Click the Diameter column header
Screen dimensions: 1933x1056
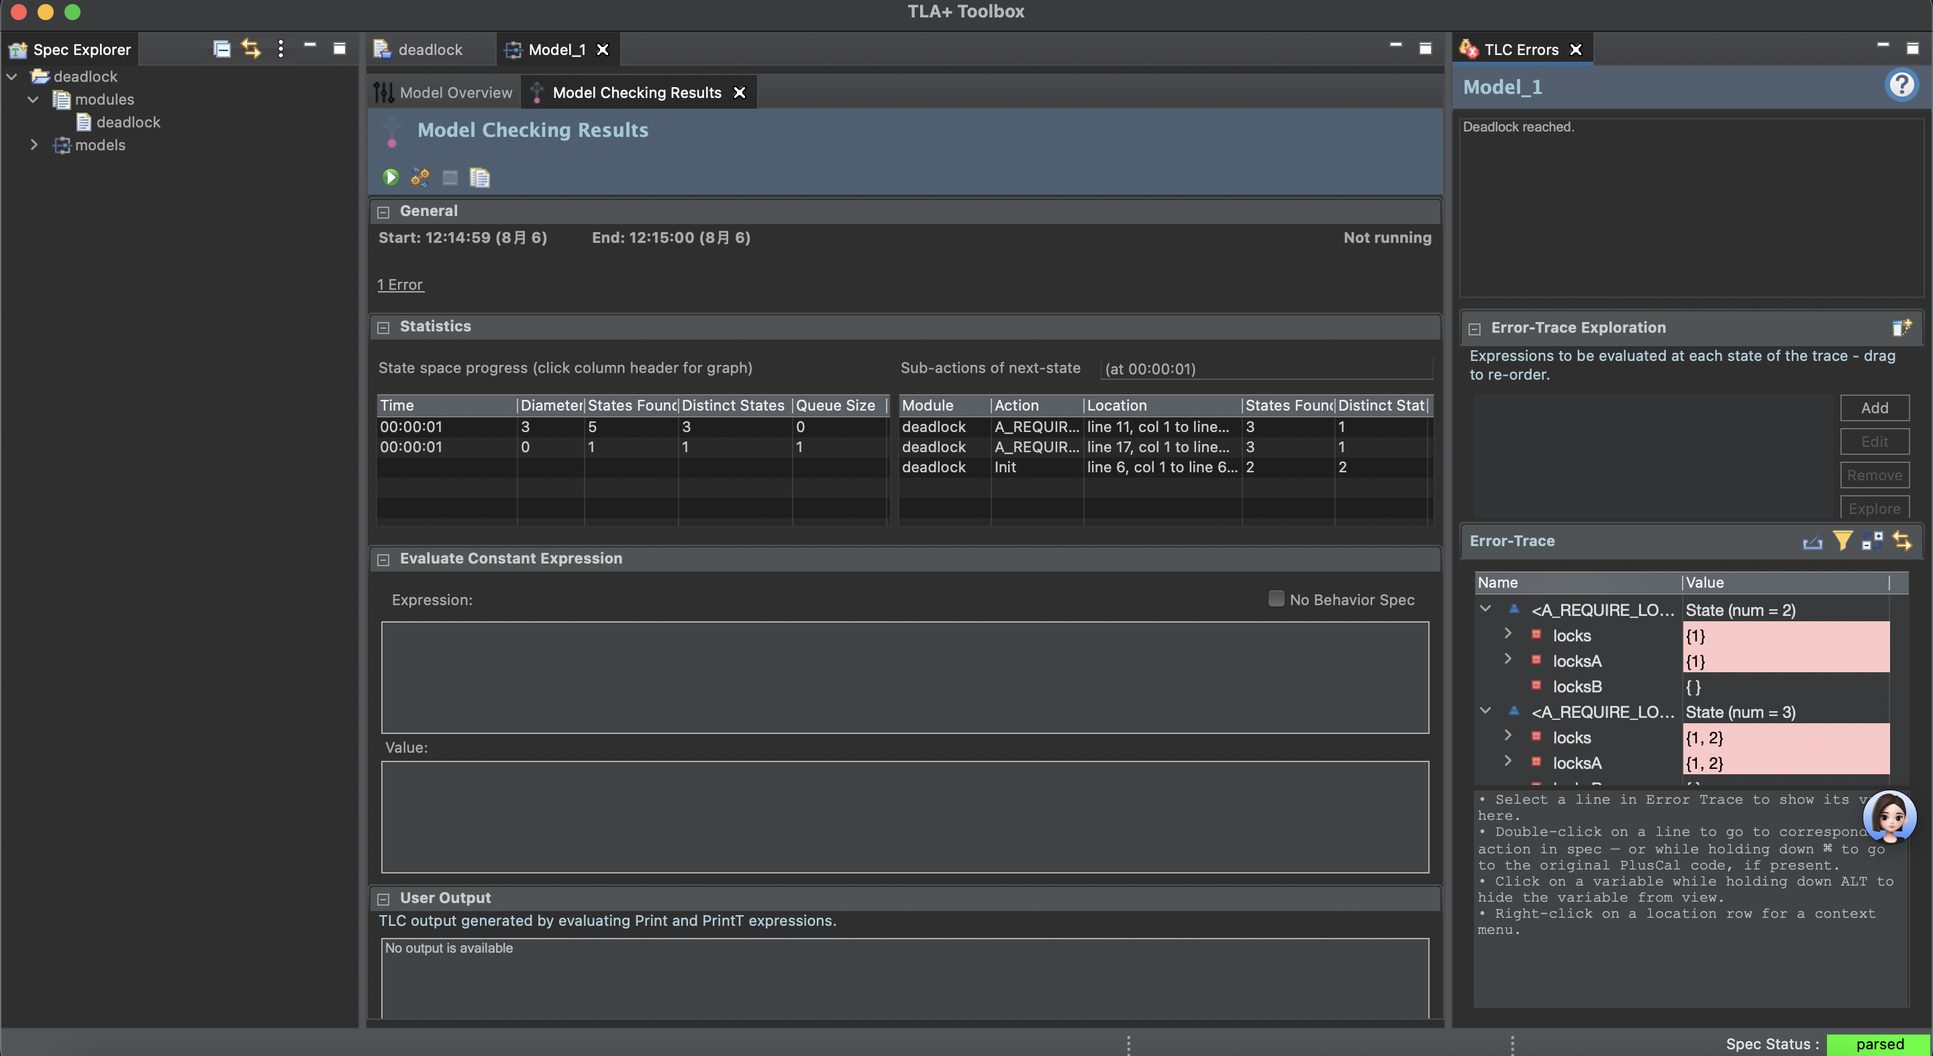(x=551, y=406)
